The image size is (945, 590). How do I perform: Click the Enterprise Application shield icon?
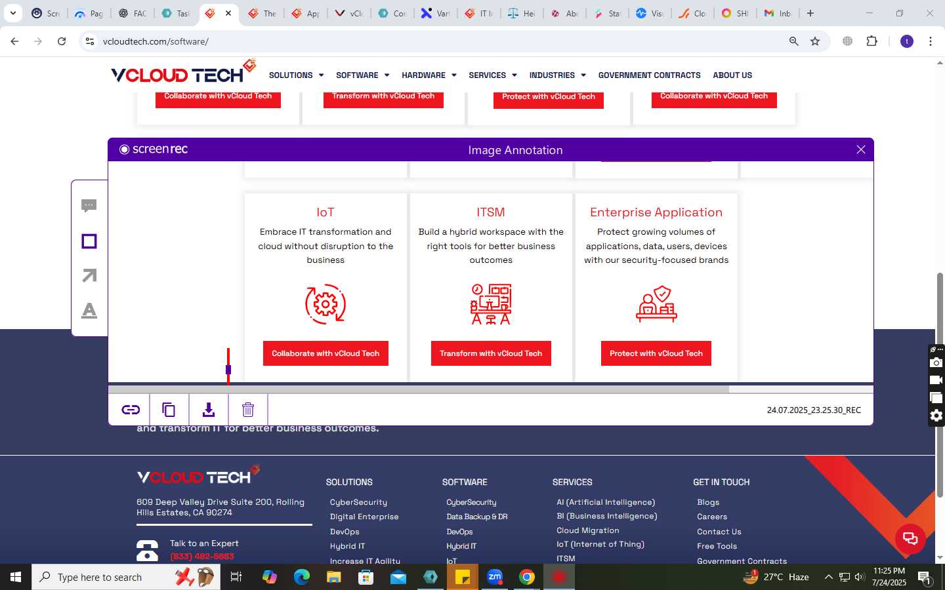[656, 304]
